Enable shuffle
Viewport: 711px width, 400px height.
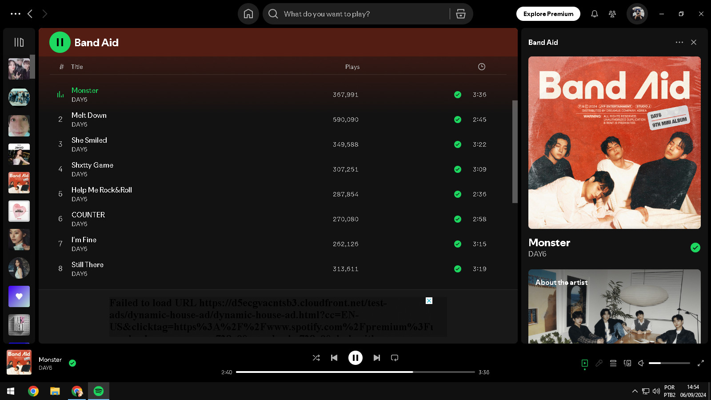316,358
